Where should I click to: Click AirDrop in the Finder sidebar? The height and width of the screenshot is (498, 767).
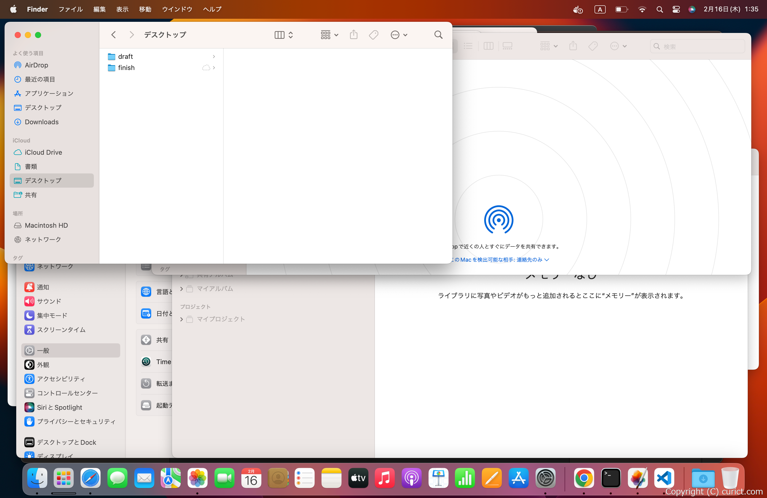pos(37,65)
